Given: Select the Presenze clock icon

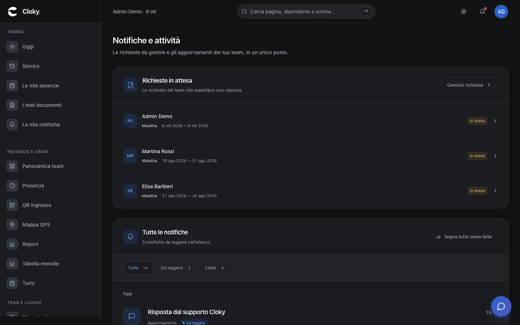Looking at the screenshot, I should pyautogui.click(x=12, y=186).
